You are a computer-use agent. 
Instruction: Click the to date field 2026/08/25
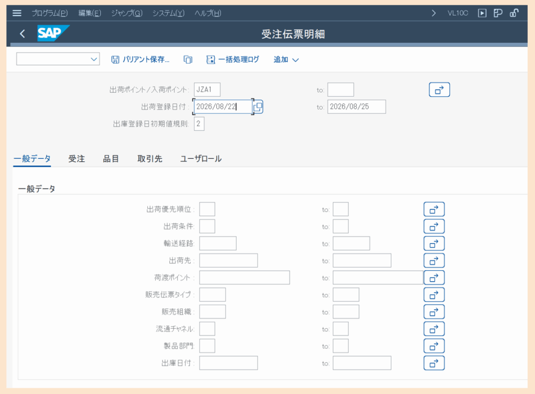click(356, 107)
